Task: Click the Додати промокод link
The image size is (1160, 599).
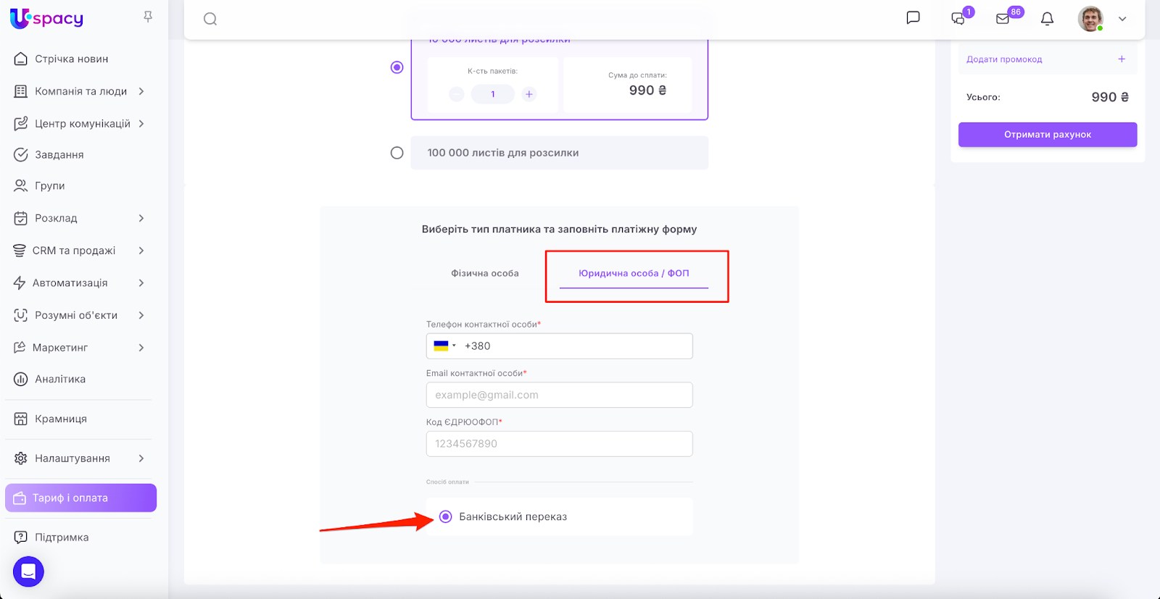Action: [x=1004, y=59]
